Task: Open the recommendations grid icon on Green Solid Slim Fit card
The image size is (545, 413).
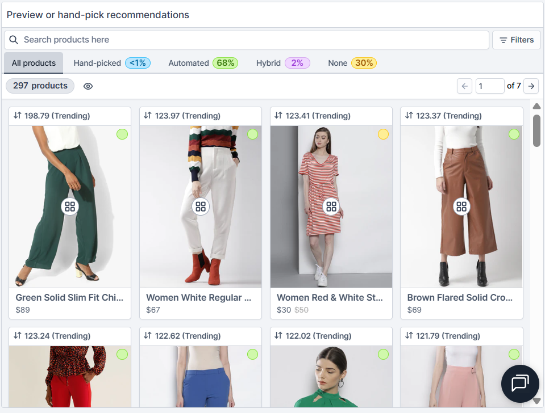Action: 70,207
